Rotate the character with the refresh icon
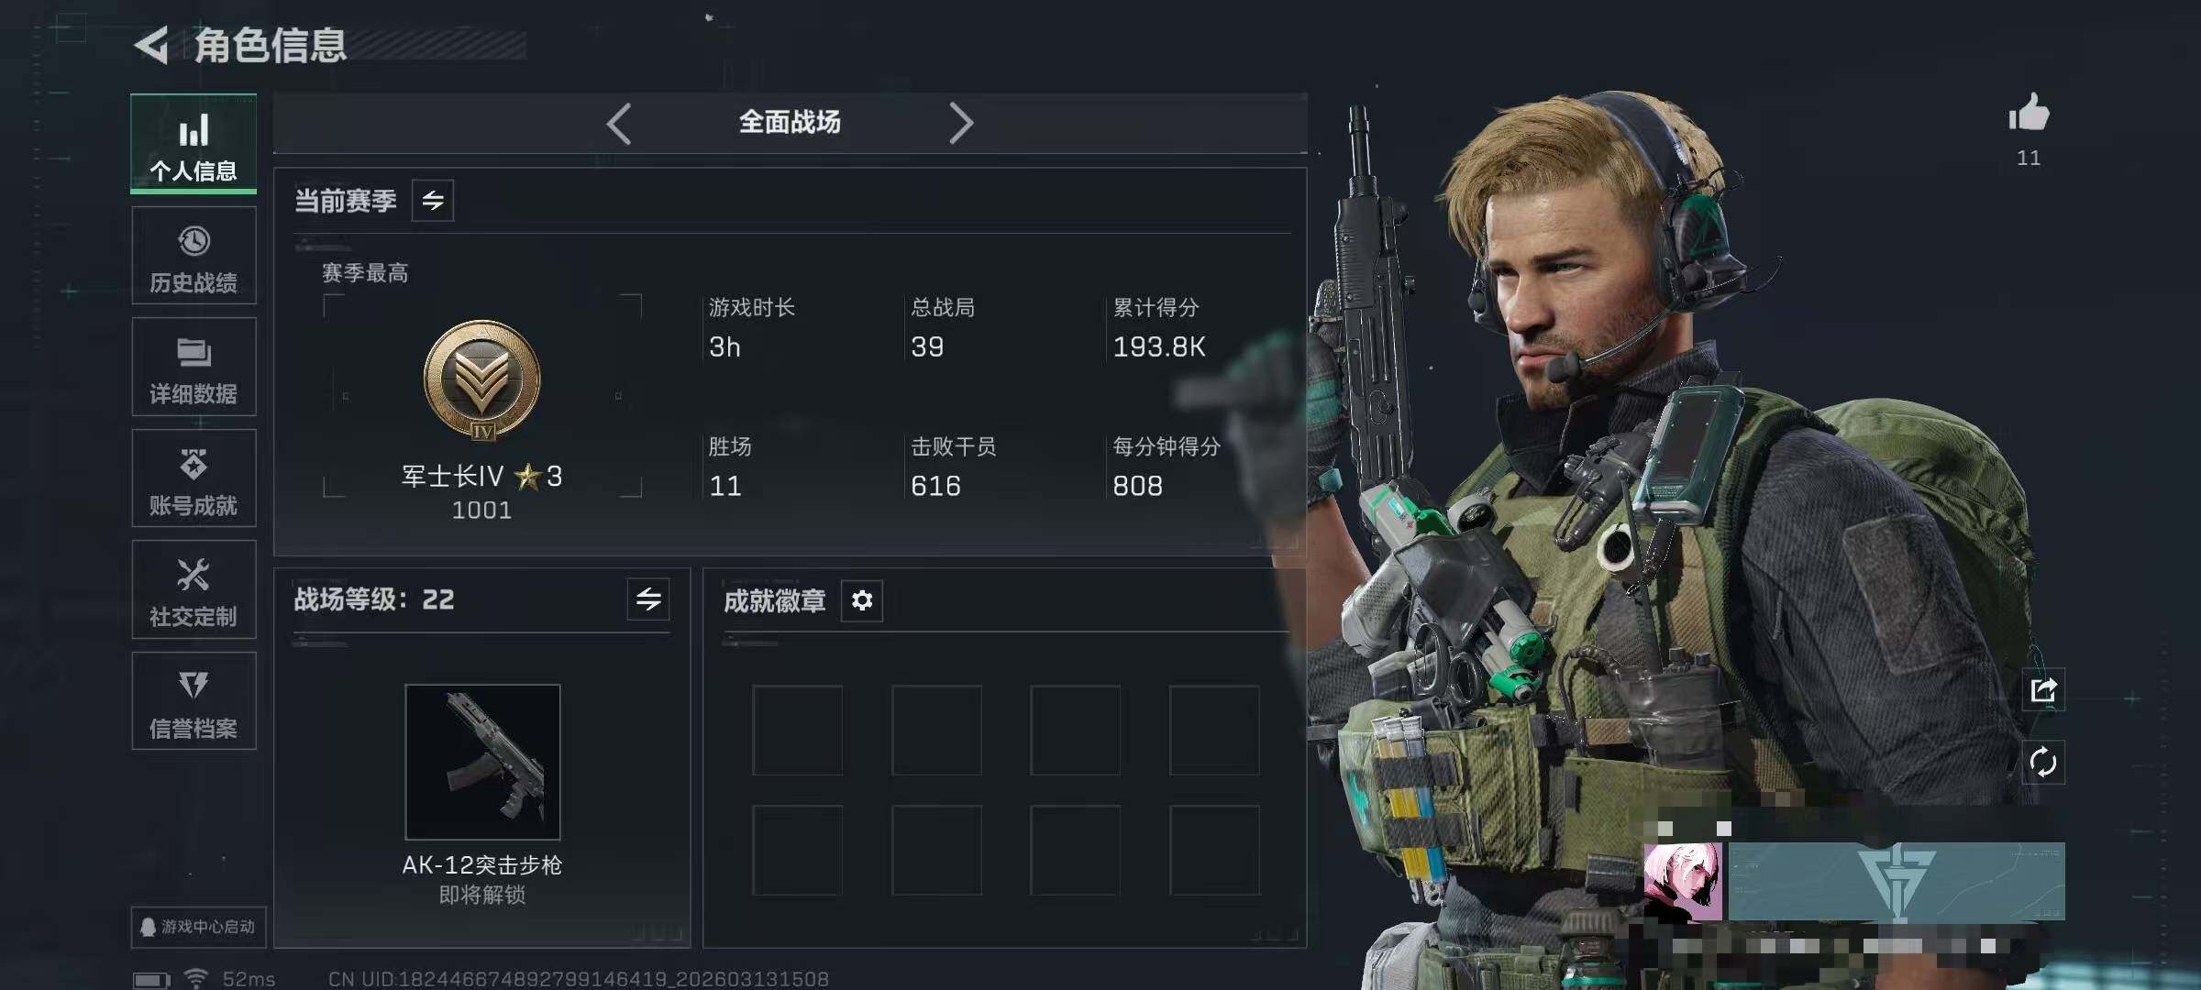 tap(2043, 763)
